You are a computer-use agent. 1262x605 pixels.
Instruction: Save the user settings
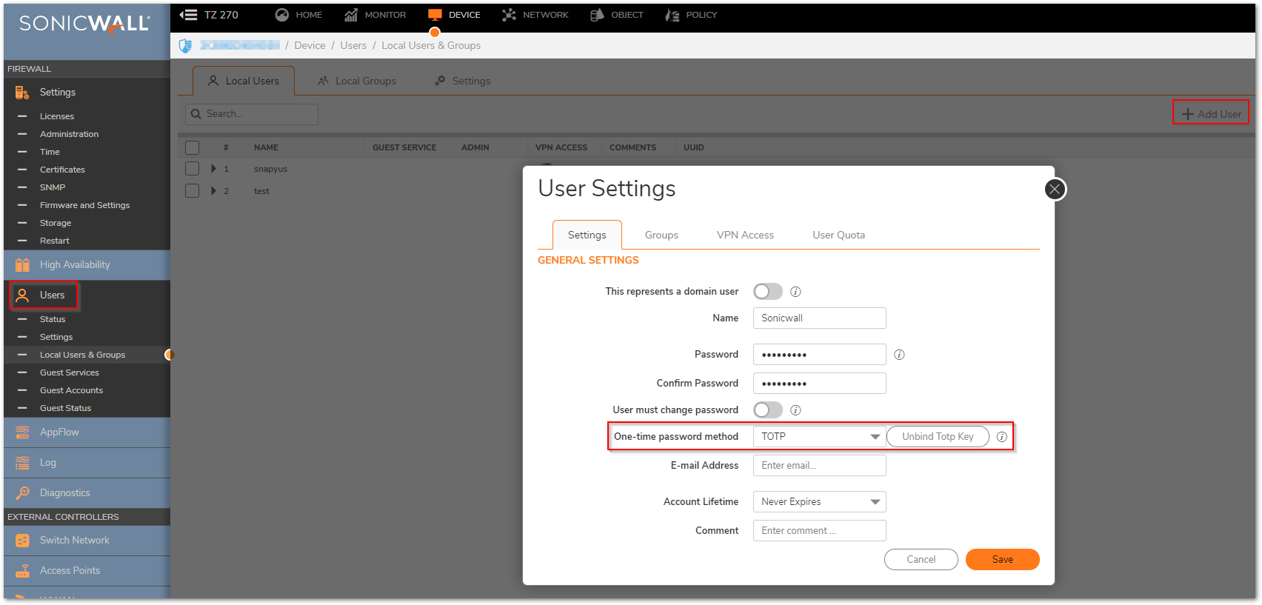pos(1002,560)
